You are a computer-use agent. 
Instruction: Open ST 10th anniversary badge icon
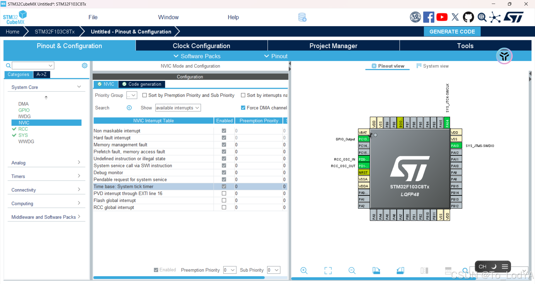click(x=415, y=17)
